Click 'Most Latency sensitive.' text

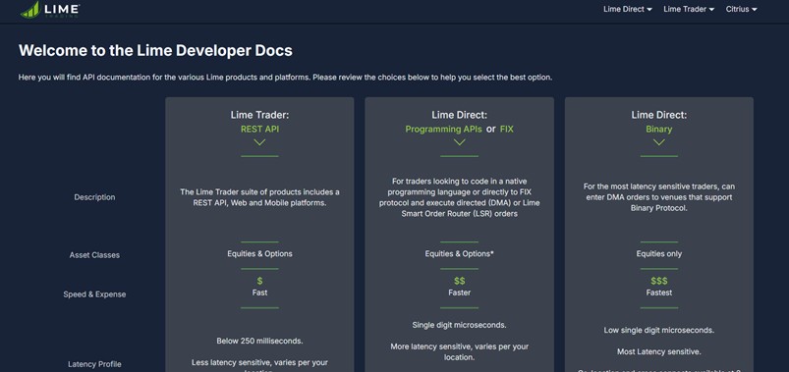[658, 351]
